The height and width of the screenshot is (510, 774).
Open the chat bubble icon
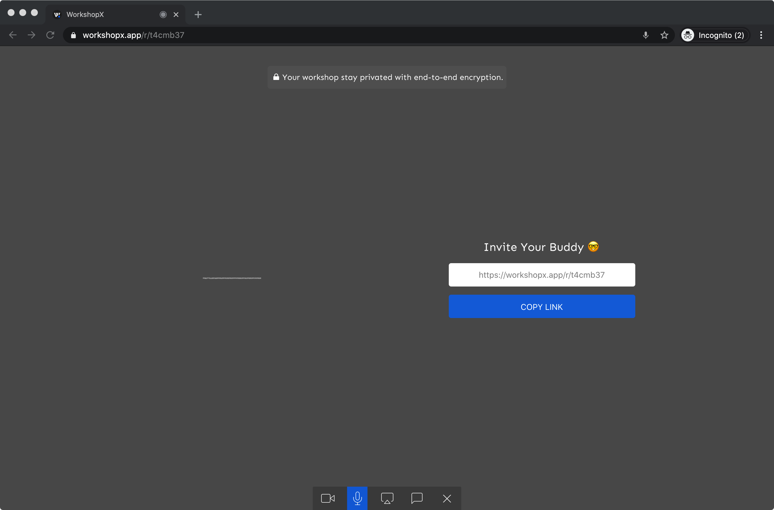pos(417,498)
